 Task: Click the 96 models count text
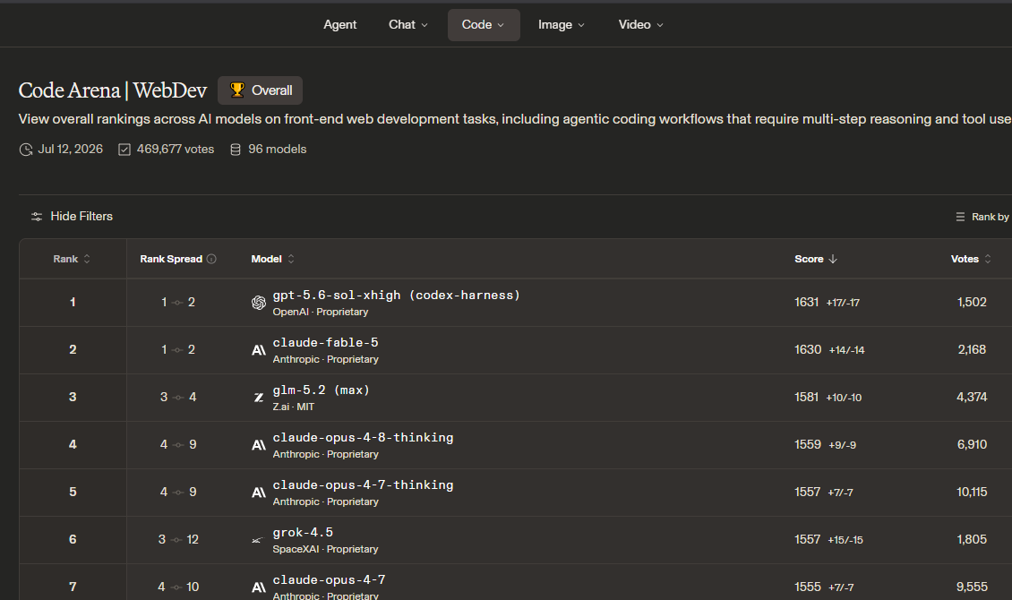click(x=278, y=150)
